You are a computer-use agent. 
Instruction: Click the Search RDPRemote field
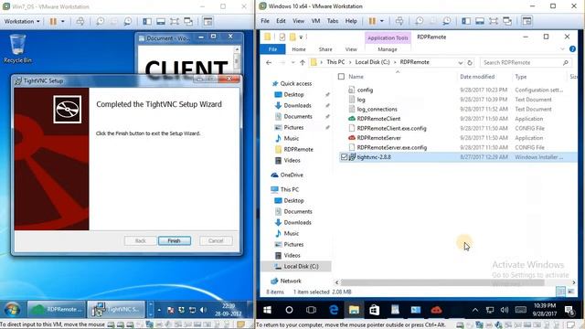click(x=525, y=63)
